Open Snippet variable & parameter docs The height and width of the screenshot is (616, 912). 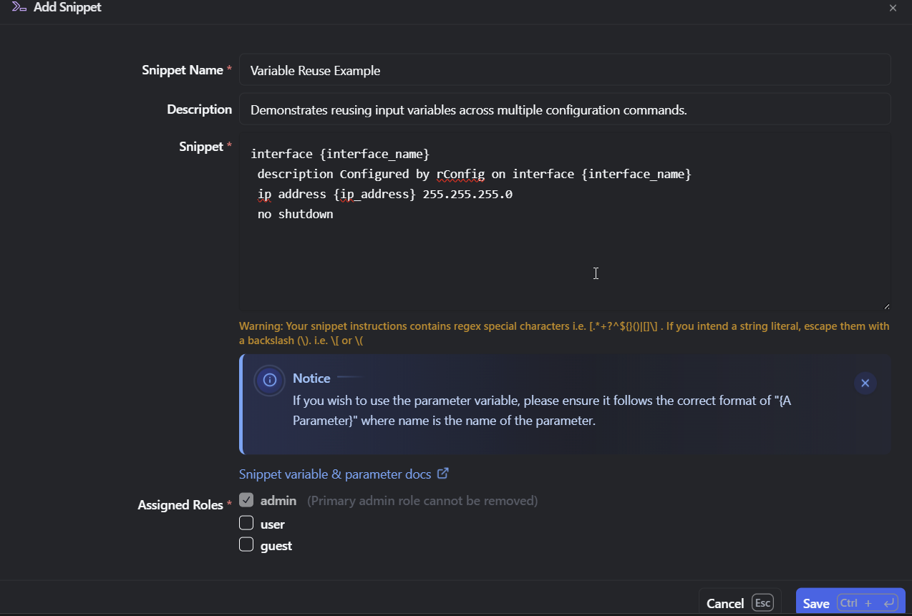point(335,474)
